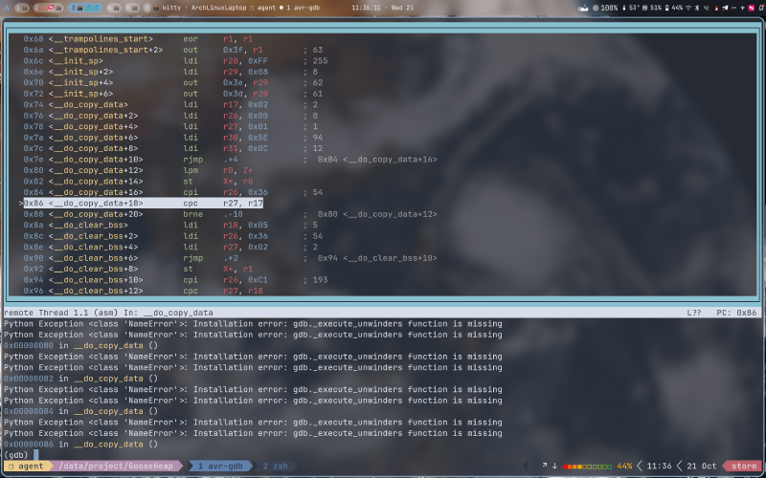The height and width of the screenshot is (478, 766).
Task: Switch to workspace 4 in the top bar
Action: tap(113, 8)
